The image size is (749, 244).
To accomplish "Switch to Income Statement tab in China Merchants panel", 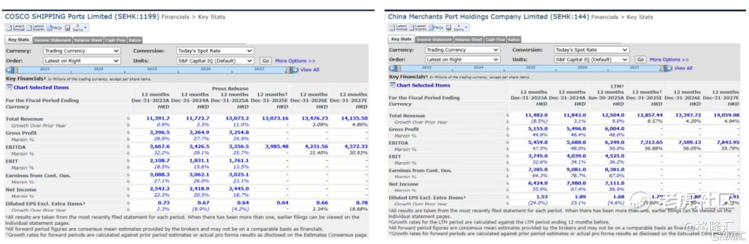I will click(x=434, y=39).
